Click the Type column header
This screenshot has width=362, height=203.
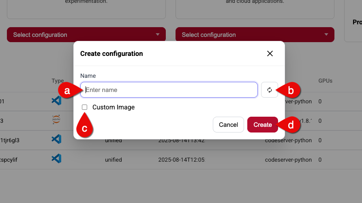pyautogui.click(x=58, y=81)
